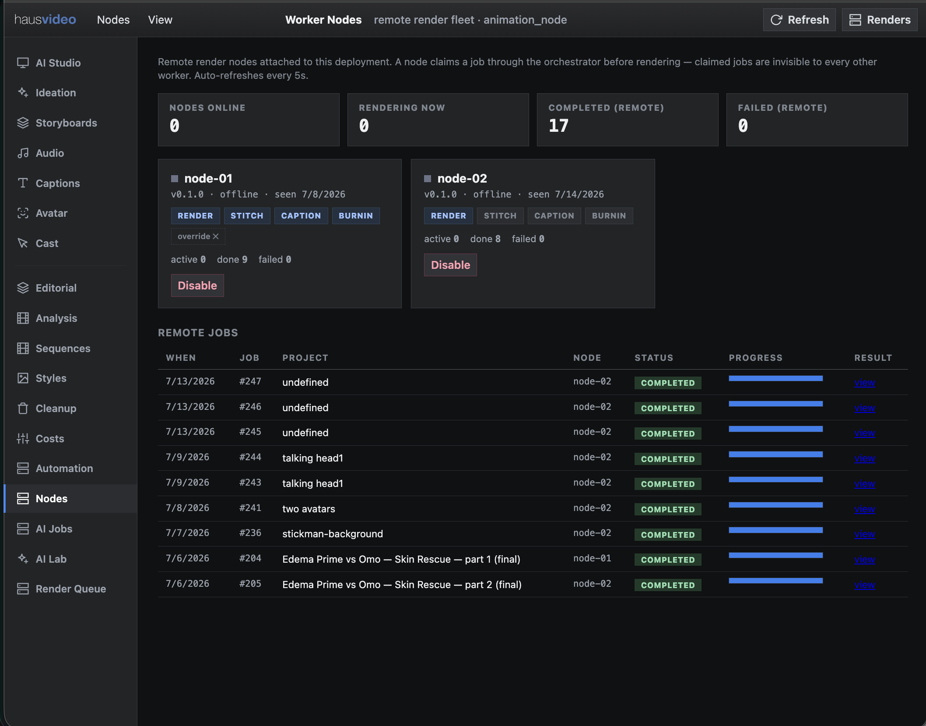Click the Refresh circular arrow icon

click(776, 20)
